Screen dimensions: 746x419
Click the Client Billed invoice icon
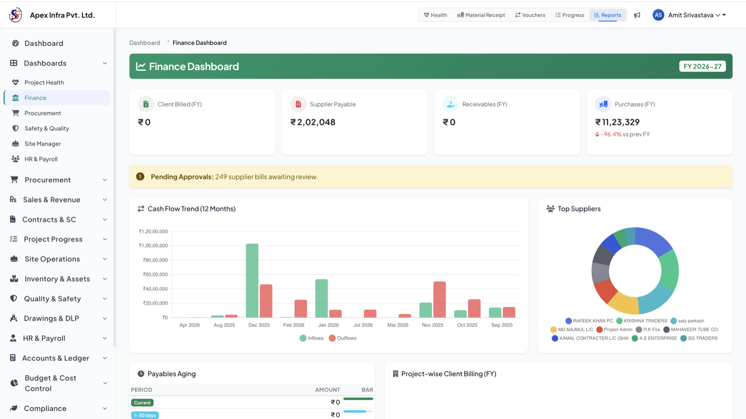[x=146, y=104]
